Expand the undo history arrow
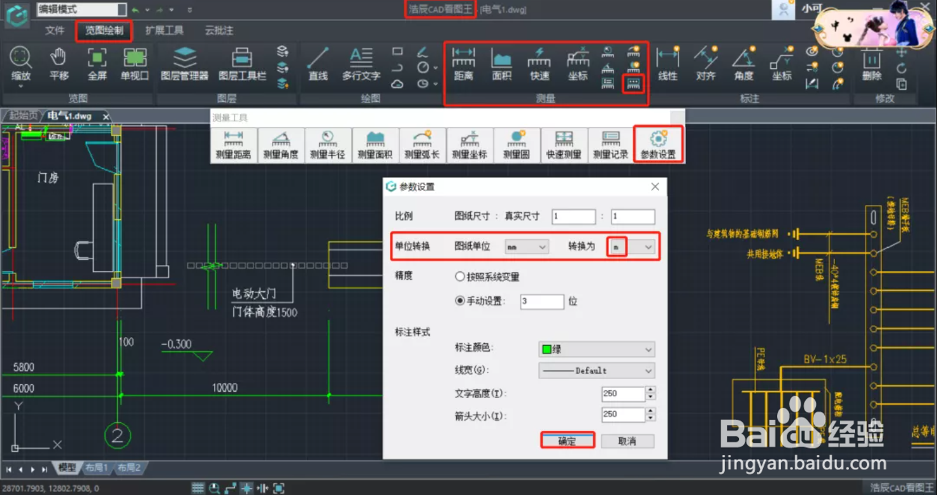 point(147,10)
